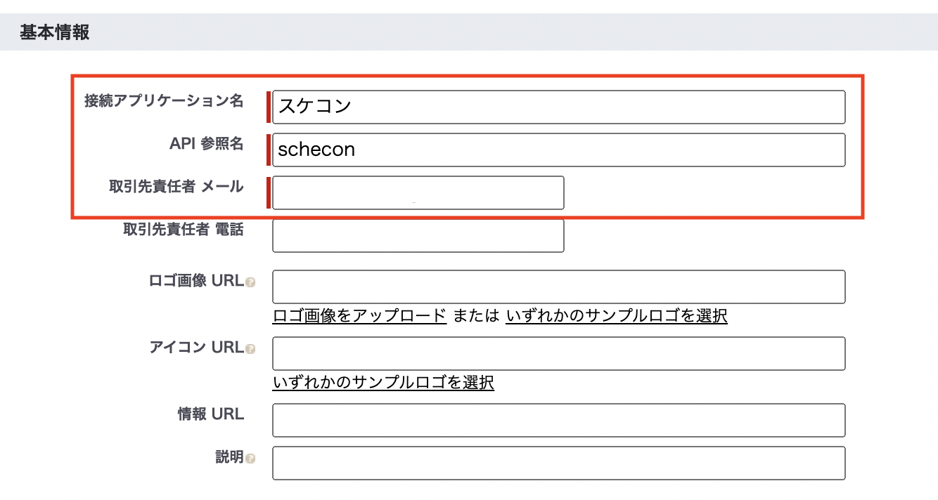Viewport: 938px width, 500px height.
Task: Click the API 参照名 field containing schecon
Action: click(558, 150)
